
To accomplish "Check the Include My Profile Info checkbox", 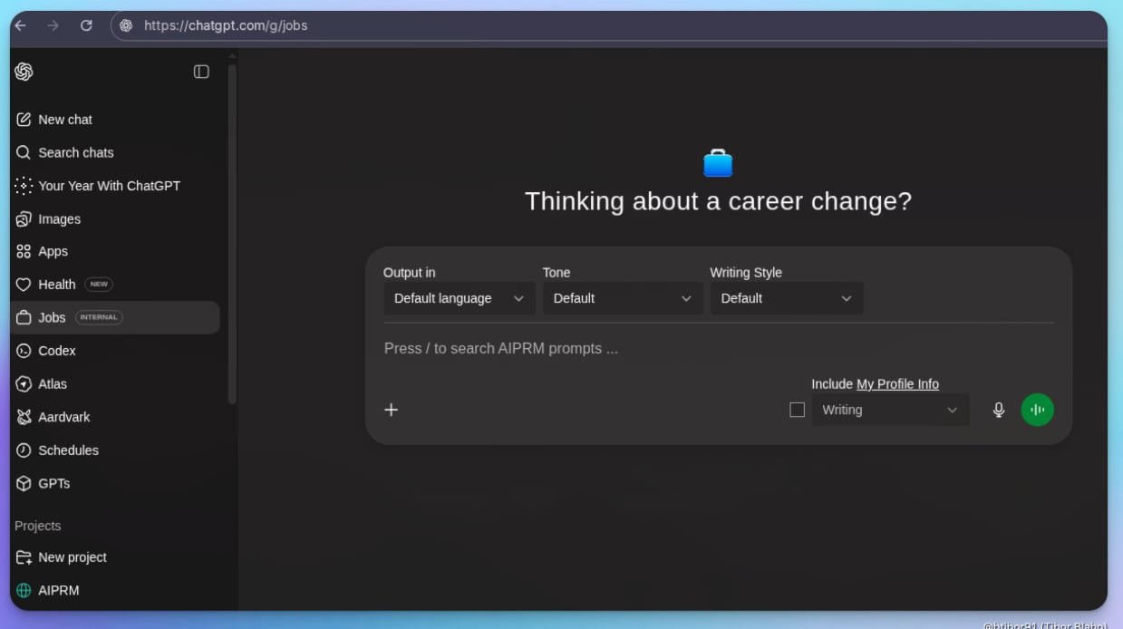I will (797, 410).
